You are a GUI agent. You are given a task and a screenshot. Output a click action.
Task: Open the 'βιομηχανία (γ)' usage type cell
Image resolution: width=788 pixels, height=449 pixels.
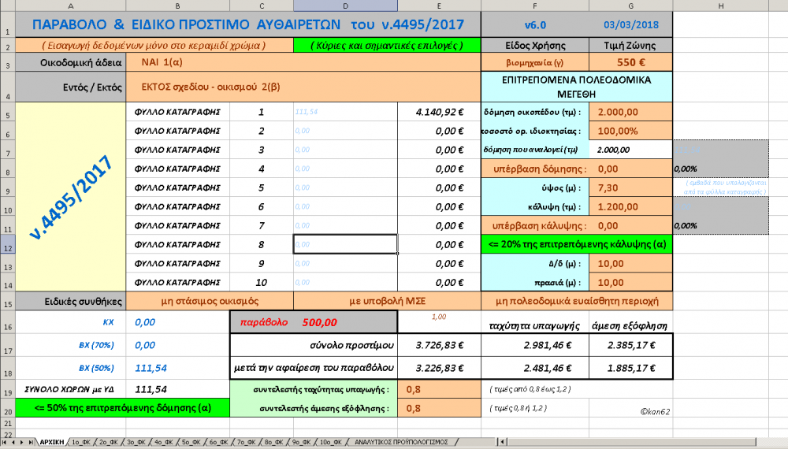(534, 62)
